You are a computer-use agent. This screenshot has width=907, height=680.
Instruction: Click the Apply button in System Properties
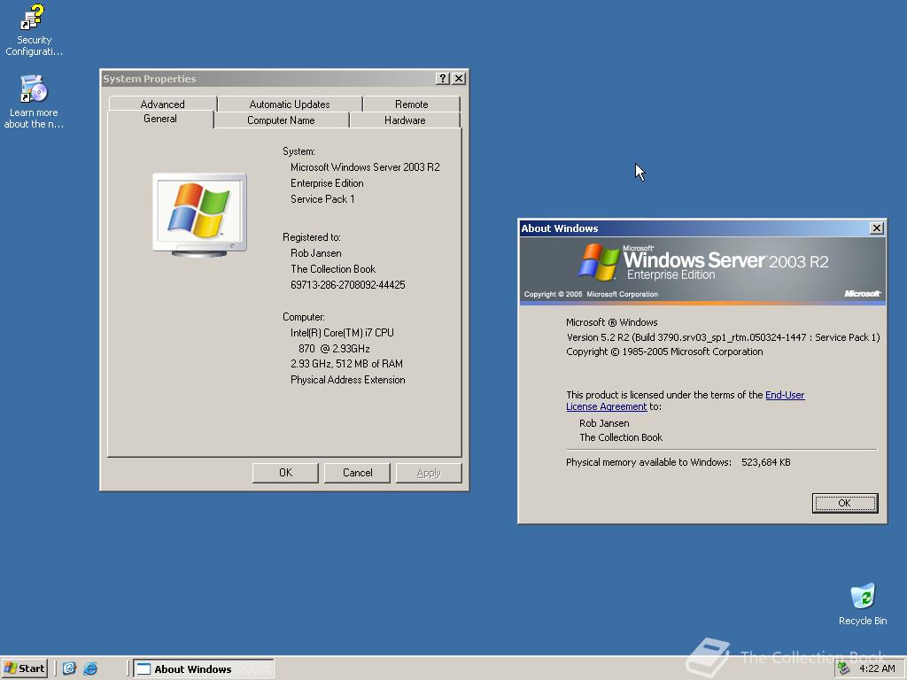[429, 473]
